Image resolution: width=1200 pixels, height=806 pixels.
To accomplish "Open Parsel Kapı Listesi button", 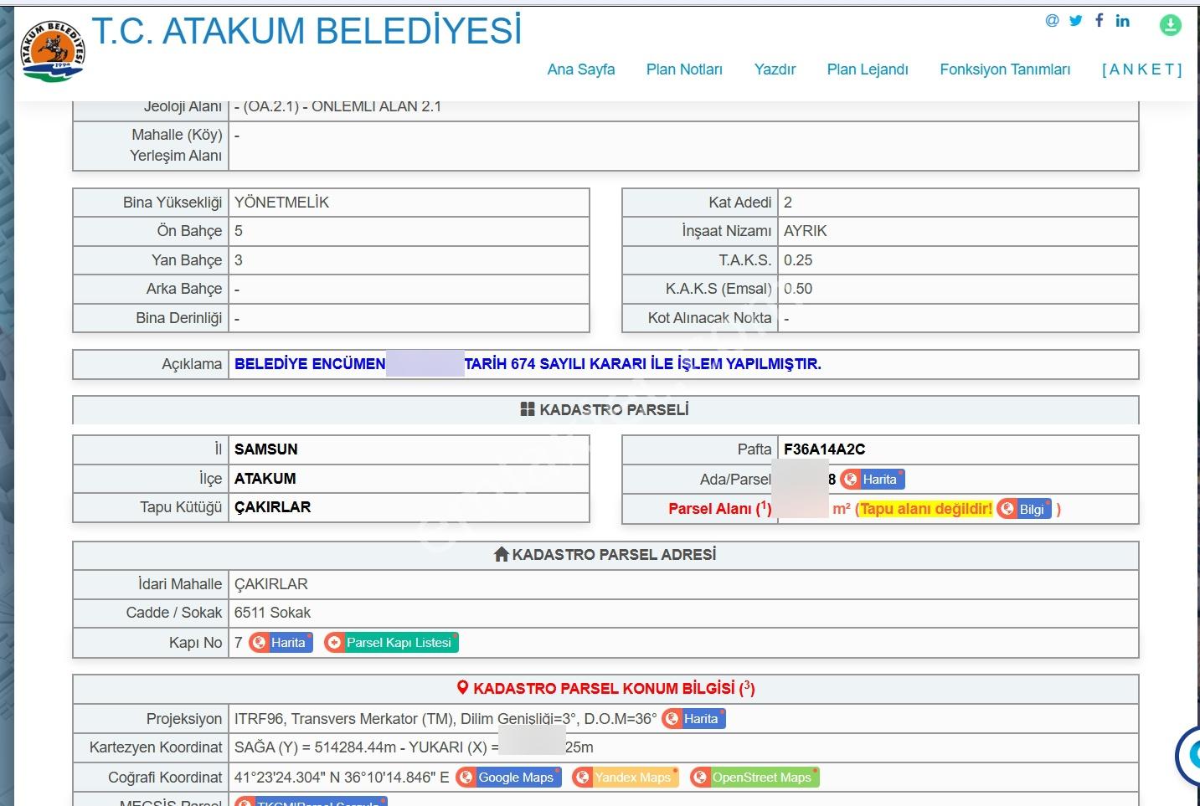I will pos(391,643).
